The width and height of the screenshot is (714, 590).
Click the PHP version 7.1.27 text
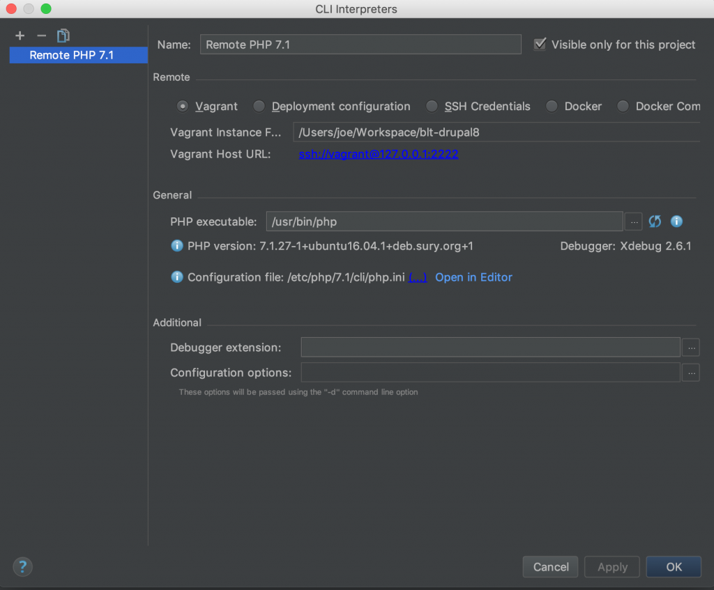tap(330, 246)
